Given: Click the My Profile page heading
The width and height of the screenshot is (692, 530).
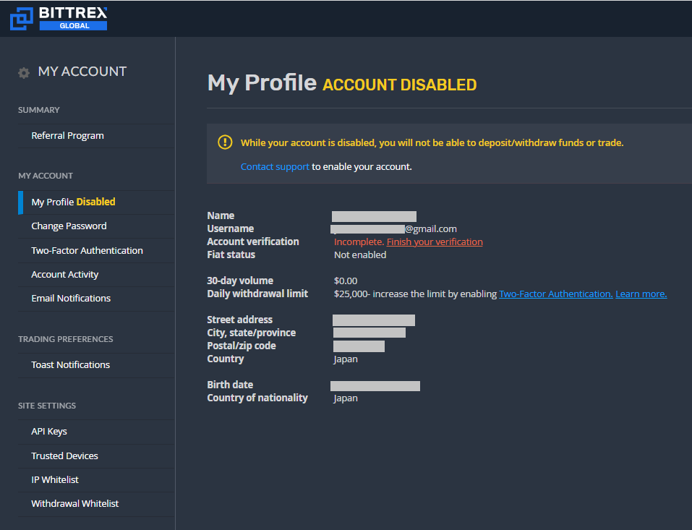Looking at the screenshot, I should point(262,83).
